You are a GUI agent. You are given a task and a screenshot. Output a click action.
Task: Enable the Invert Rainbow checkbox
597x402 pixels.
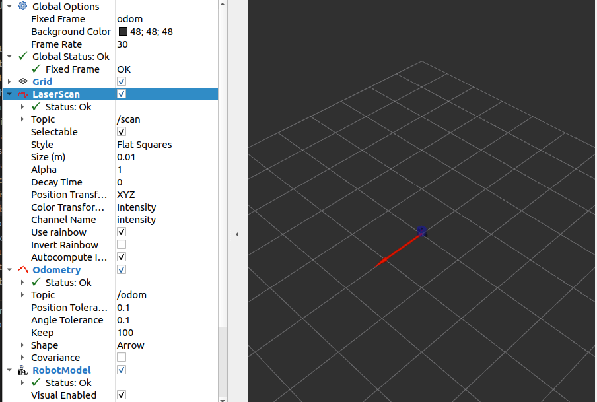122,245
